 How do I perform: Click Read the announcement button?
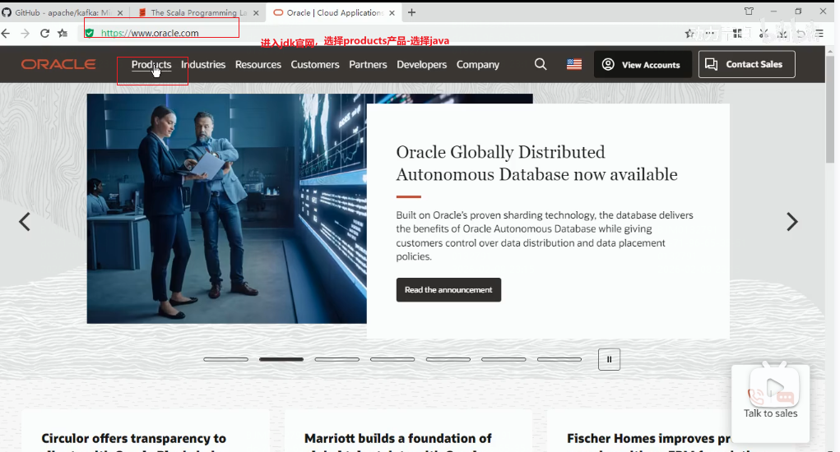448,290
